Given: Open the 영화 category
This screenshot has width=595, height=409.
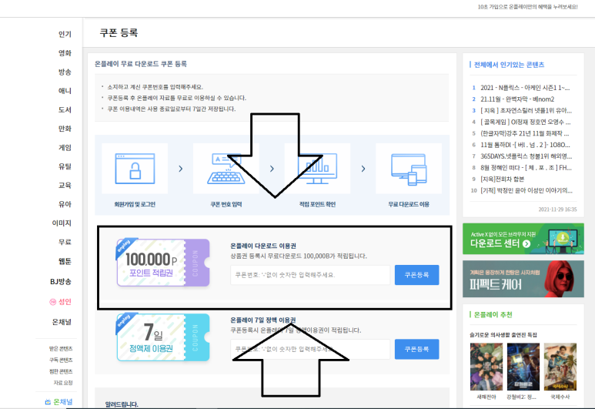Looking at the screenshot, I should tap(65, 53).
